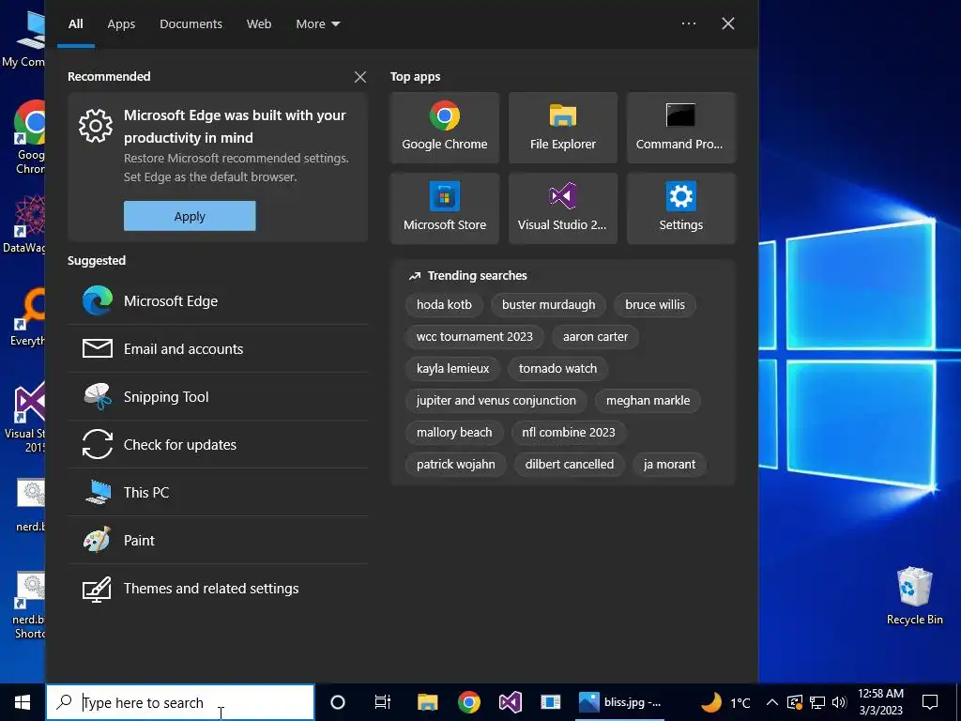The width and height of the screenshot is (961, 721).
Task: Open Command Prompt tile in Top apps
Action: click(x=681, y=128)
